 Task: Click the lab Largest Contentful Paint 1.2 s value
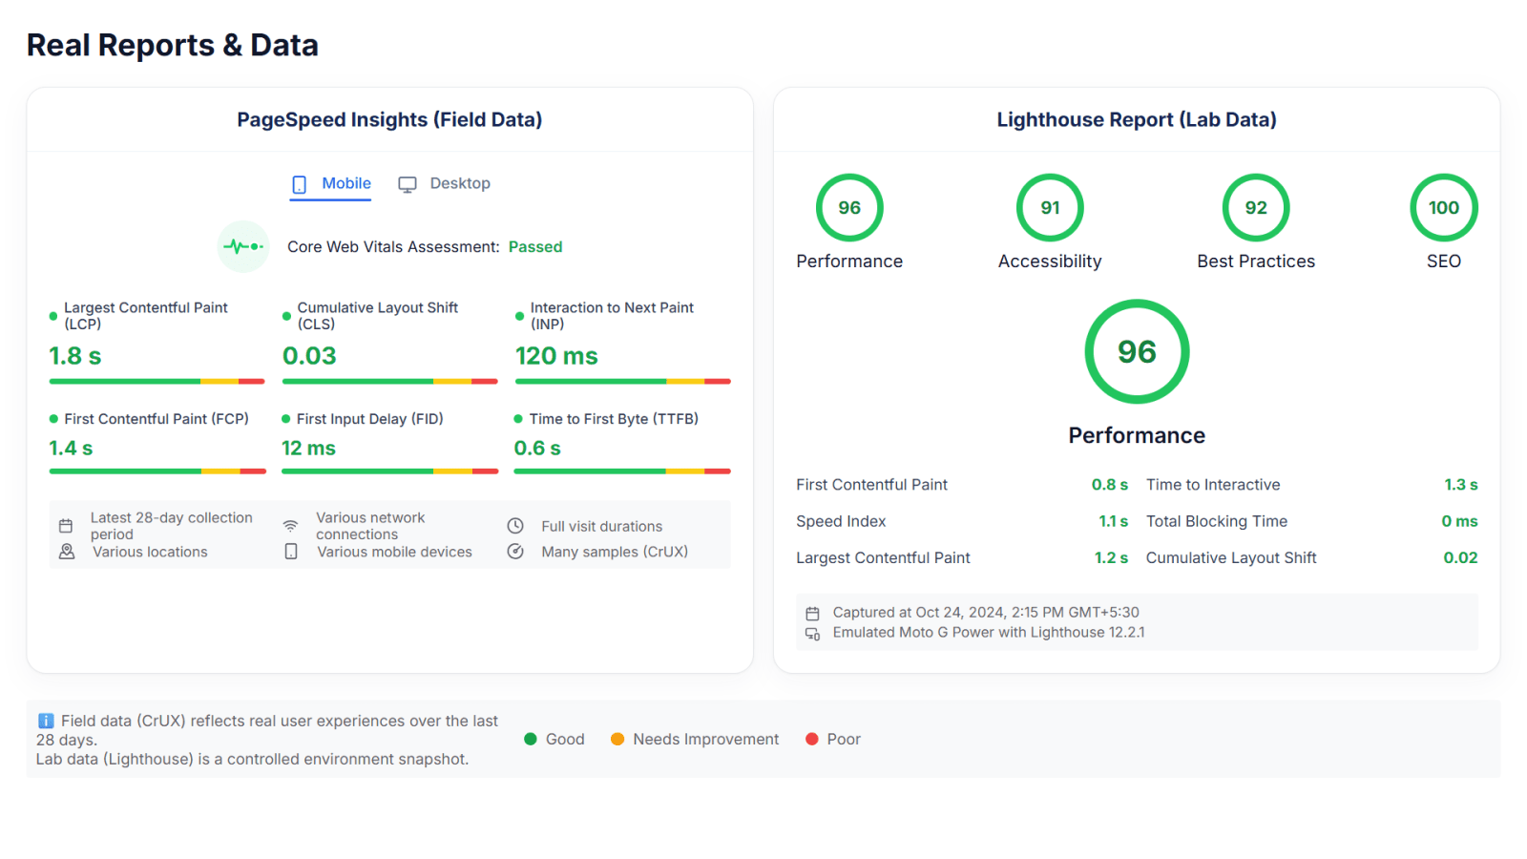point(1111,557)
